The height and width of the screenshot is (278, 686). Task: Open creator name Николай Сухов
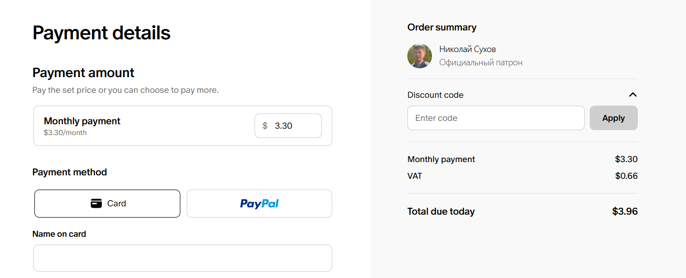pyautogui.click(x=467, y=49)
